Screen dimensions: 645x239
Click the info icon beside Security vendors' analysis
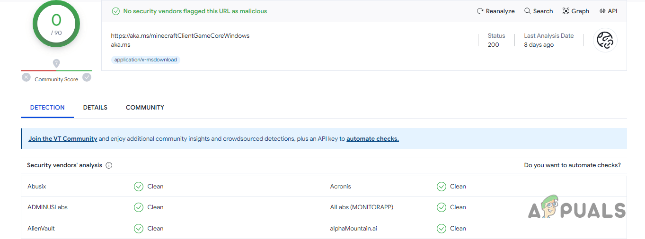(x=109, y=165)
